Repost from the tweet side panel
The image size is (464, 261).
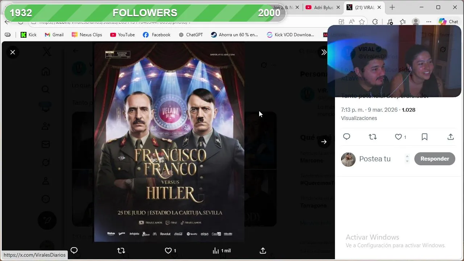(x=373, y=137)
